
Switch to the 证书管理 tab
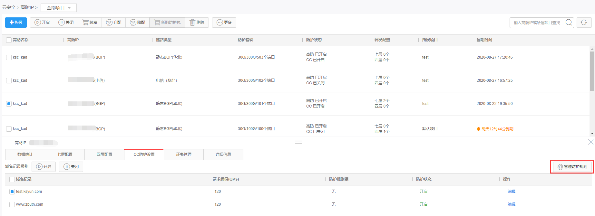(x=184, y=155)
